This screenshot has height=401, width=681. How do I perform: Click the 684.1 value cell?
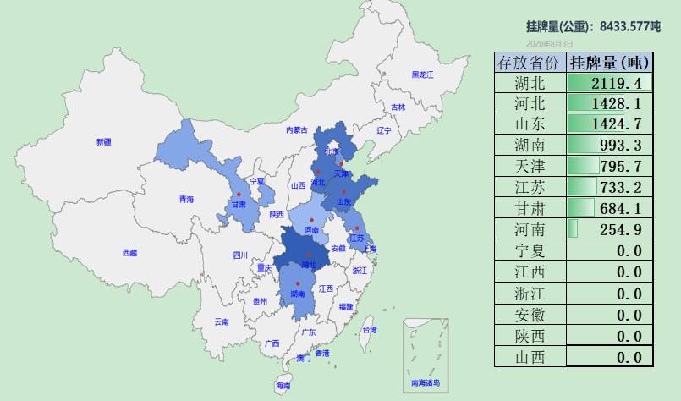pyautogui.click(x=610, y=209)
